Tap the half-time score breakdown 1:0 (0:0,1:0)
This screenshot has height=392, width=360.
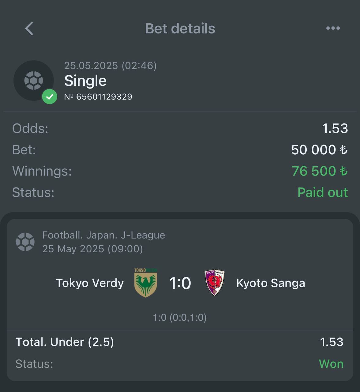[180, 317]
